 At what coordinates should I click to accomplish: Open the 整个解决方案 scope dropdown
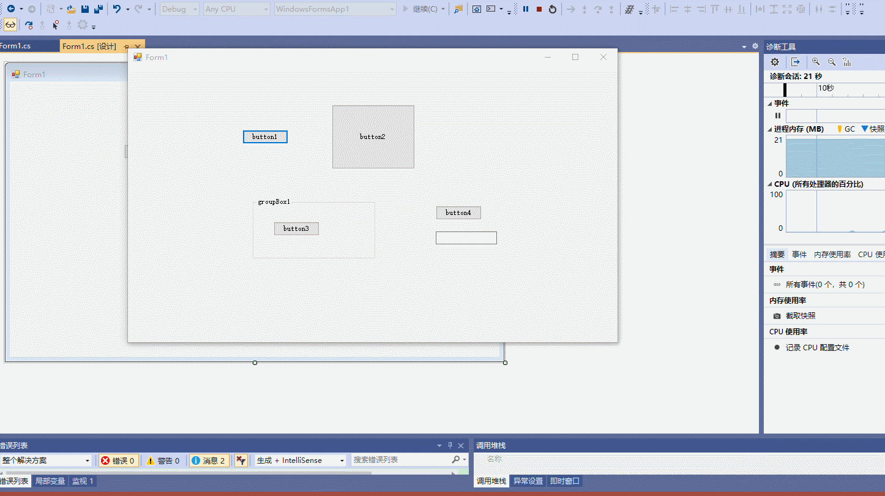(46, 460)
